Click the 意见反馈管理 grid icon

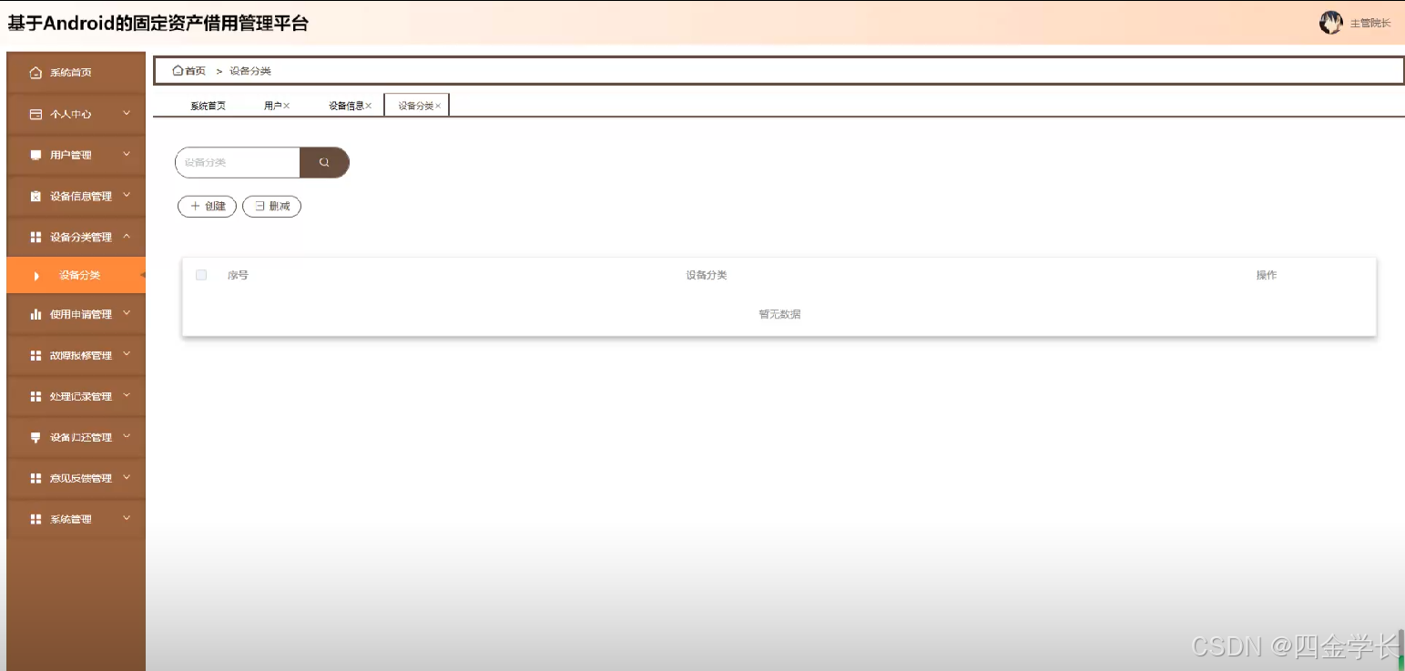36,478
